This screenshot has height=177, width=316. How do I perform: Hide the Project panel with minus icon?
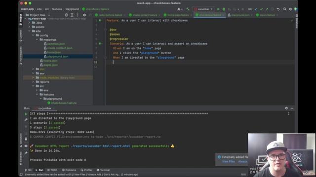90,15
